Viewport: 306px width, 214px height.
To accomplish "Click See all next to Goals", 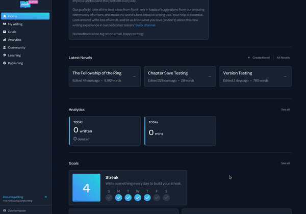I will (x=285, y=163).
